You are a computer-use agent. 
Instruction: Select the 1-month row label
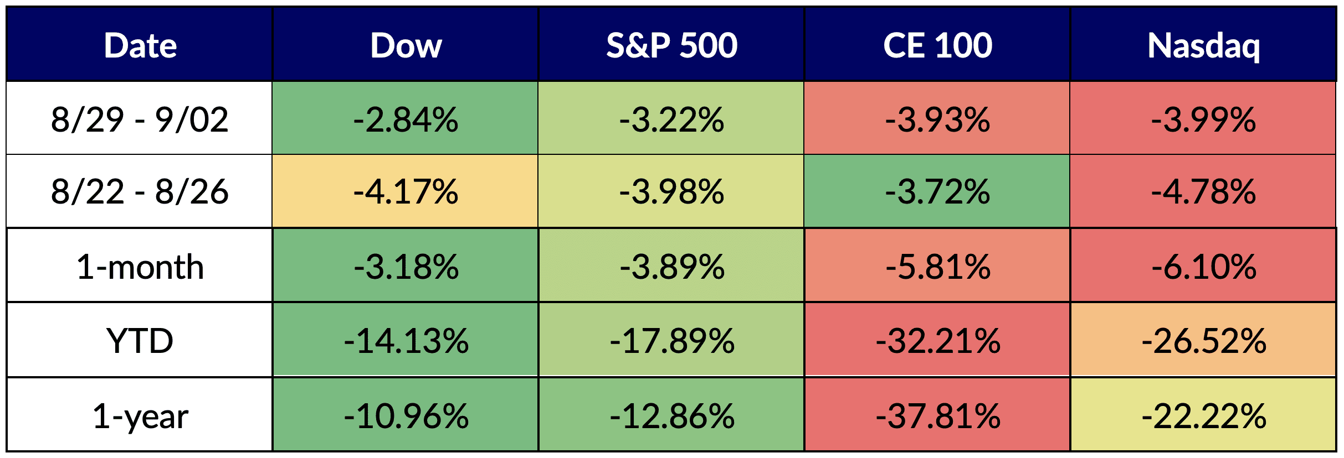[140, 267]
